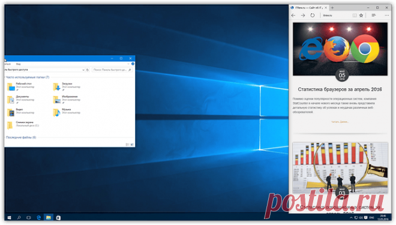Open the 'Статистика браузеров за апрель 2016' headline
Viewport: 396px width, 225px height.
click(x=340, y=89)
